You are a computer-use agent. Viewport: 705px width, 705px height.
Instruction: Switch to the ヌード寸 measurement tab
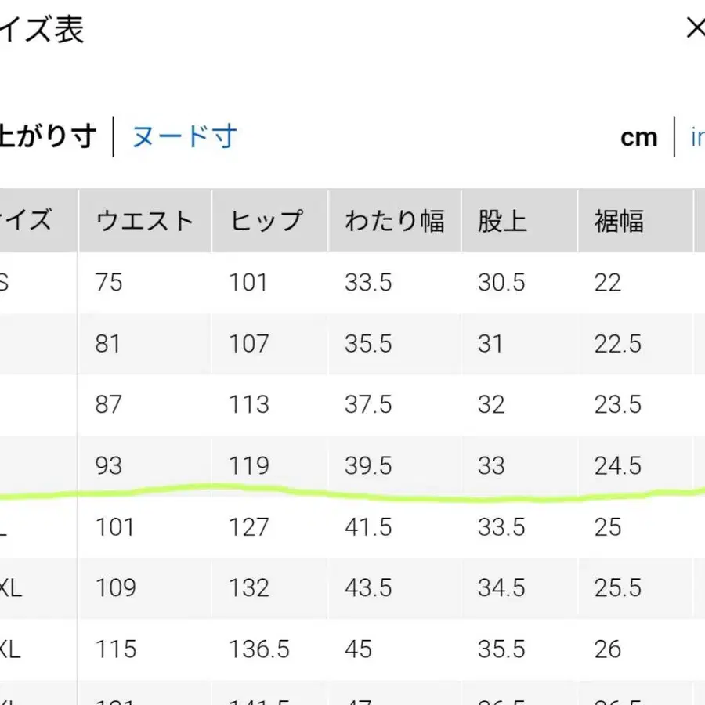(184, 136)
